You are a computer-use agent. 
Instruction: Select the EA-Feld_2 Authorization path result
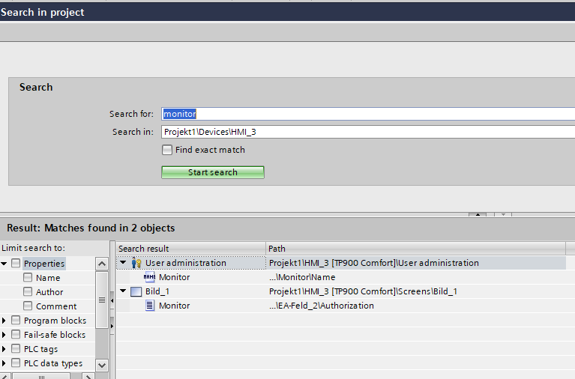(322, 306)
